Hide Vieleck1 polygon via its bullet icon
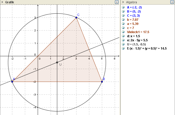175x115 pixels. [123, 32]
